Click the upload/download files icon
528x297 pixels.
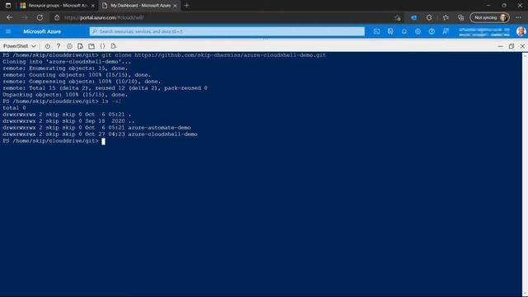80,46
